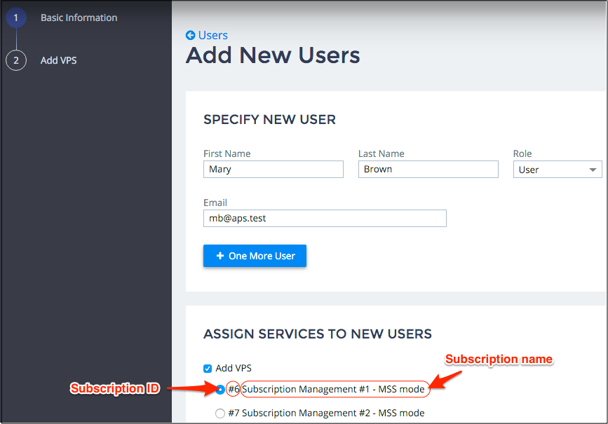The image size is (608, 424).
Task: Click the back arrow icon beside Users
Action: point(190,35)
